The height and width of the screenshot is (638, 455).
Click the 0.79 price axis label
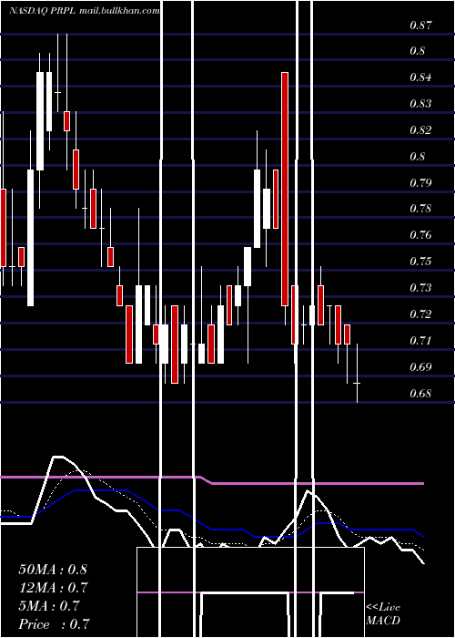click(x=420, y=182)
